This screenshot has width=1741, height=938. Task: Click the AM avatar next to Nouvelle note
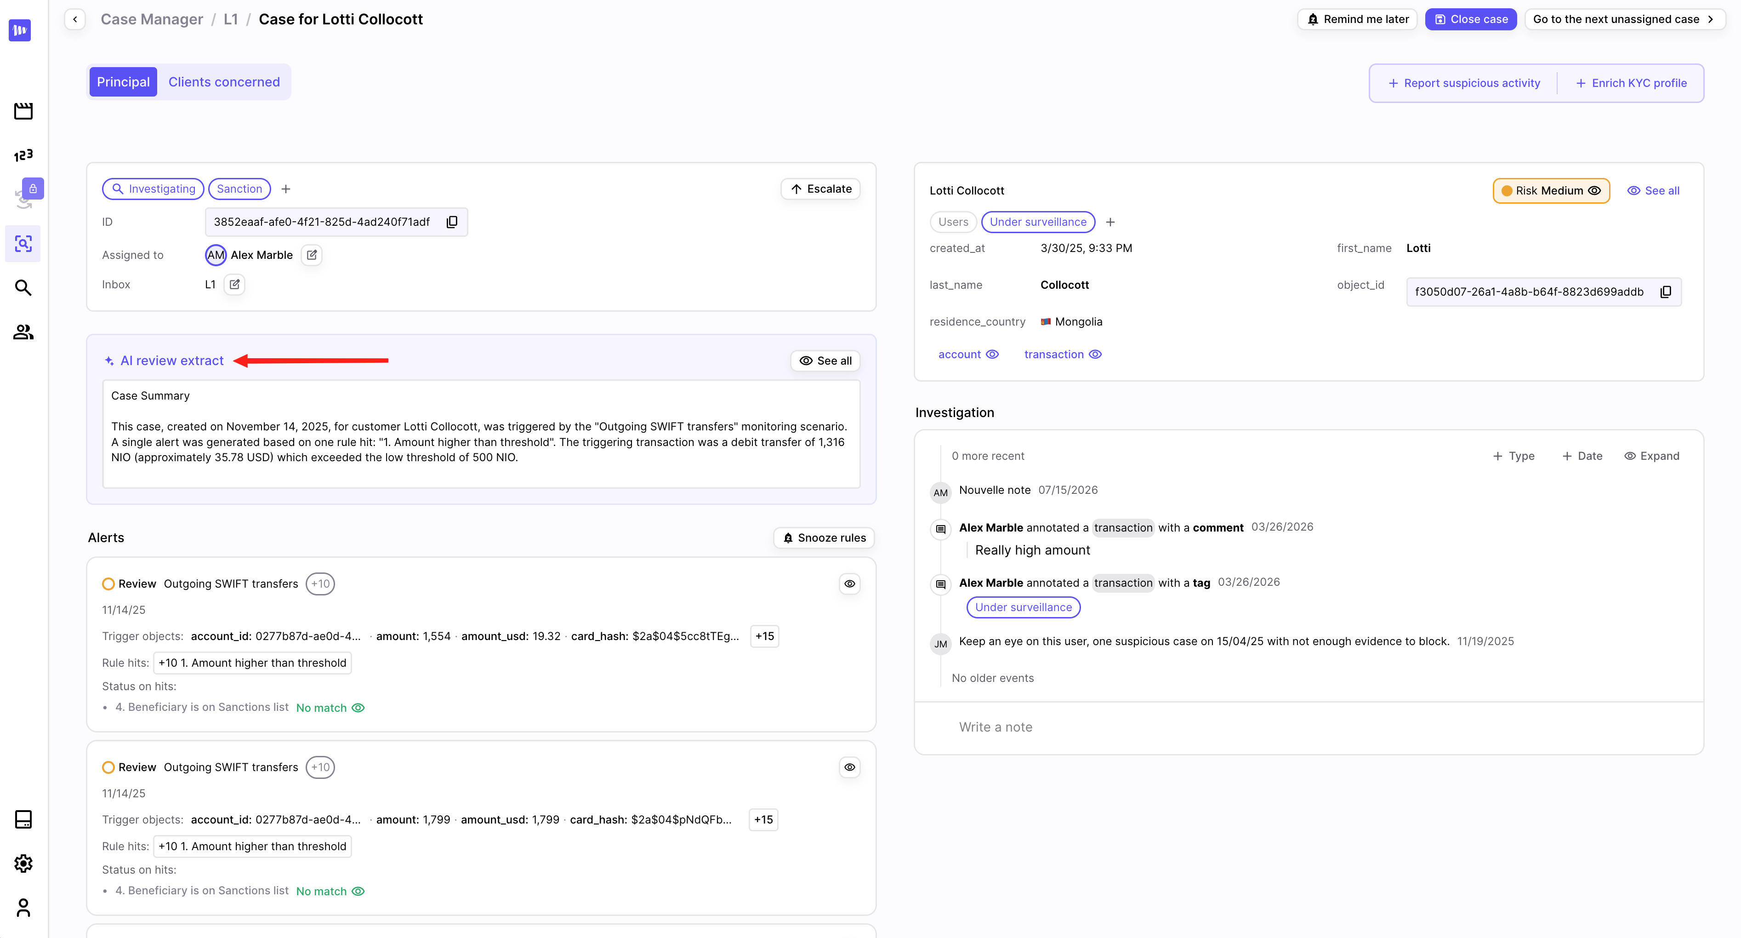coord(941,492)
